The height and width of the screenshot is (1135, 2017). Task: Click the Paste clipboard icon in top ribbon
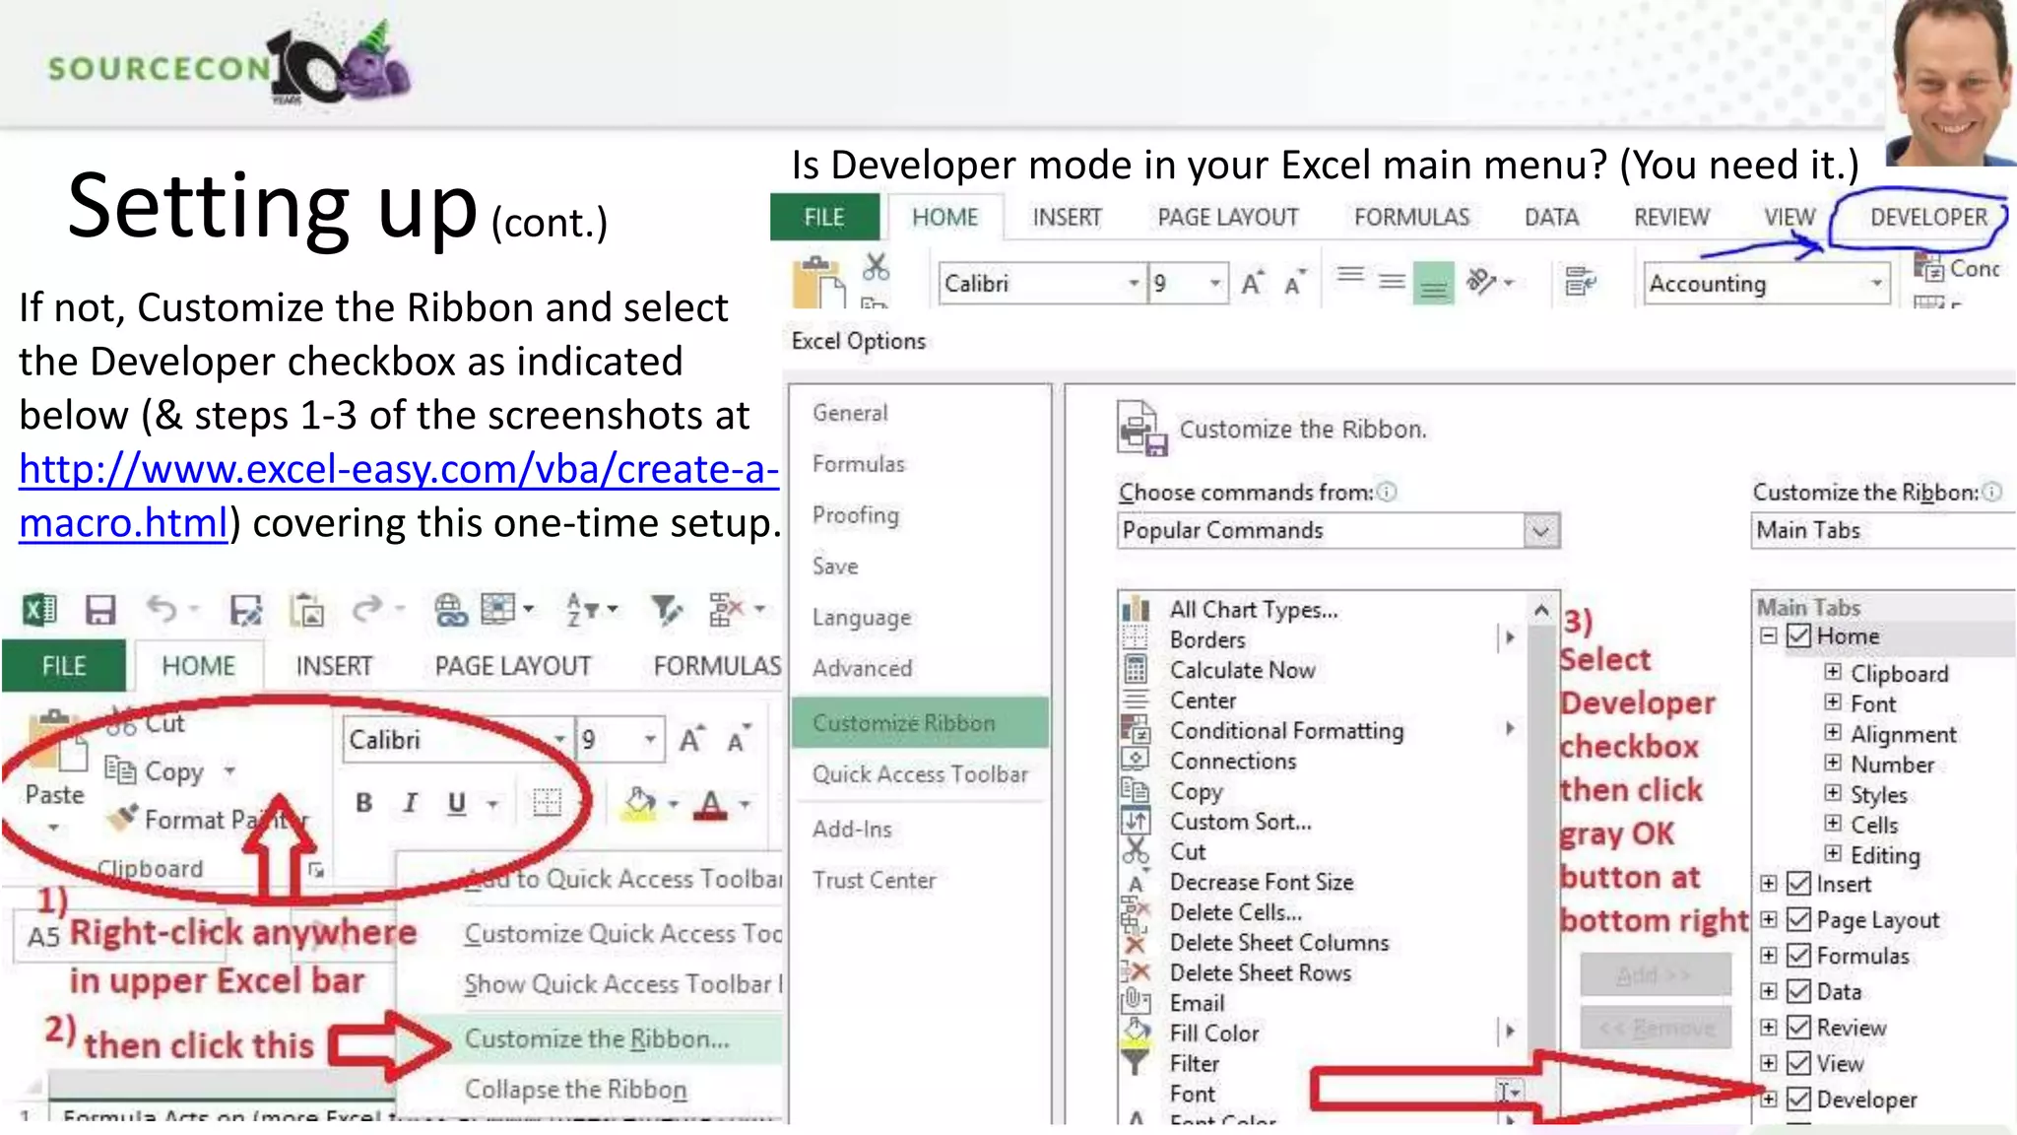818,282
